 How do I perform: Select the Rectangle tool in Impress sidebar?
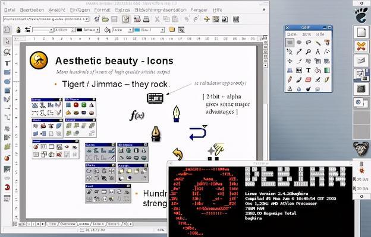[7, 72]
